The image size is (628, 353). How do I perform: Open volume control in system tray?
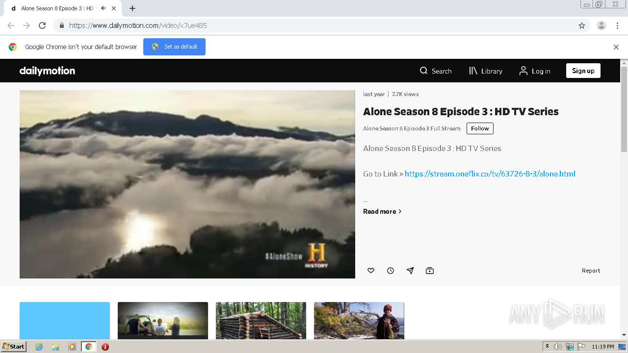click(557, 347)
